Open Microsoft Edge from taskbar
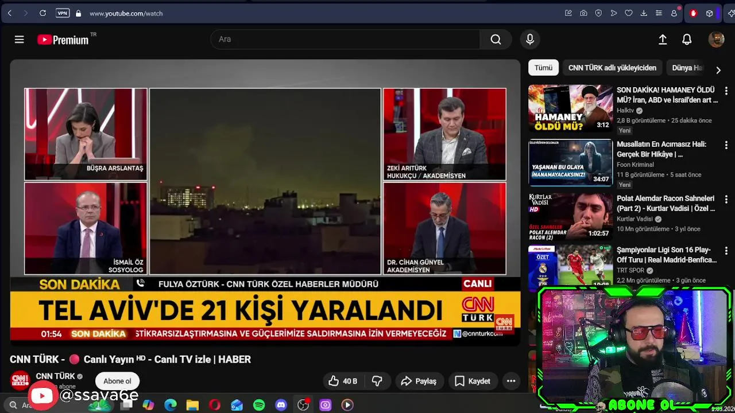The width and height of the screenshot is (735, 413). pos(171,405)
